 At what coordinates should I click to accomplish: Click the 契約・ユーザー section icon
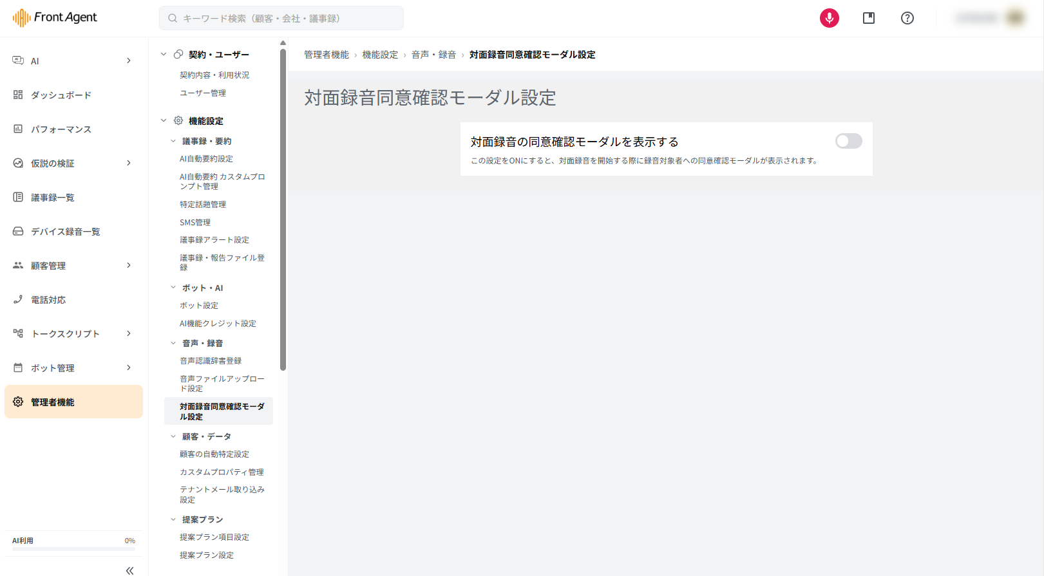click(x=178, y=54)
